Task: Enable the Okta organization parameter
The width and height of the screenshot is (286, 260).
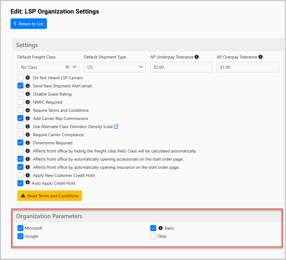Action: [x=153, y=236]
